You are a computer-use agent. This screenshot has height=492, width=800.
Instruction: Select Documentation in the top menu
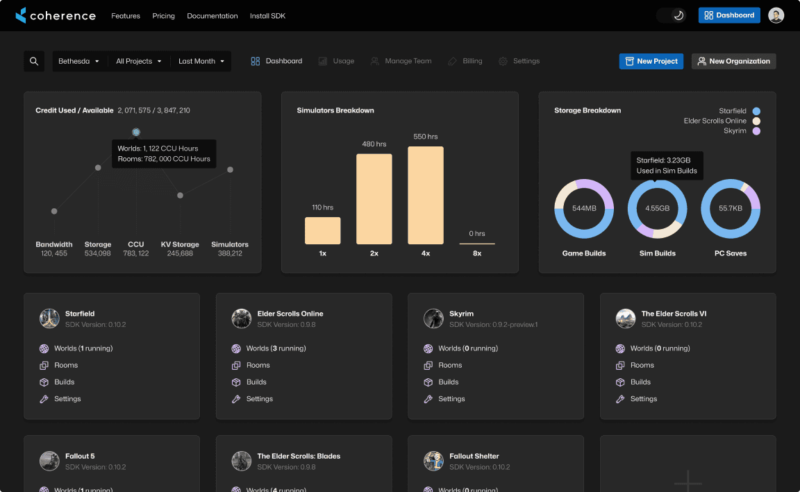click(x=212, y=15)
